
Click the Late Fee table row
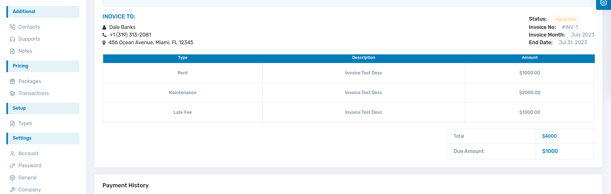[x=182, y=112]
